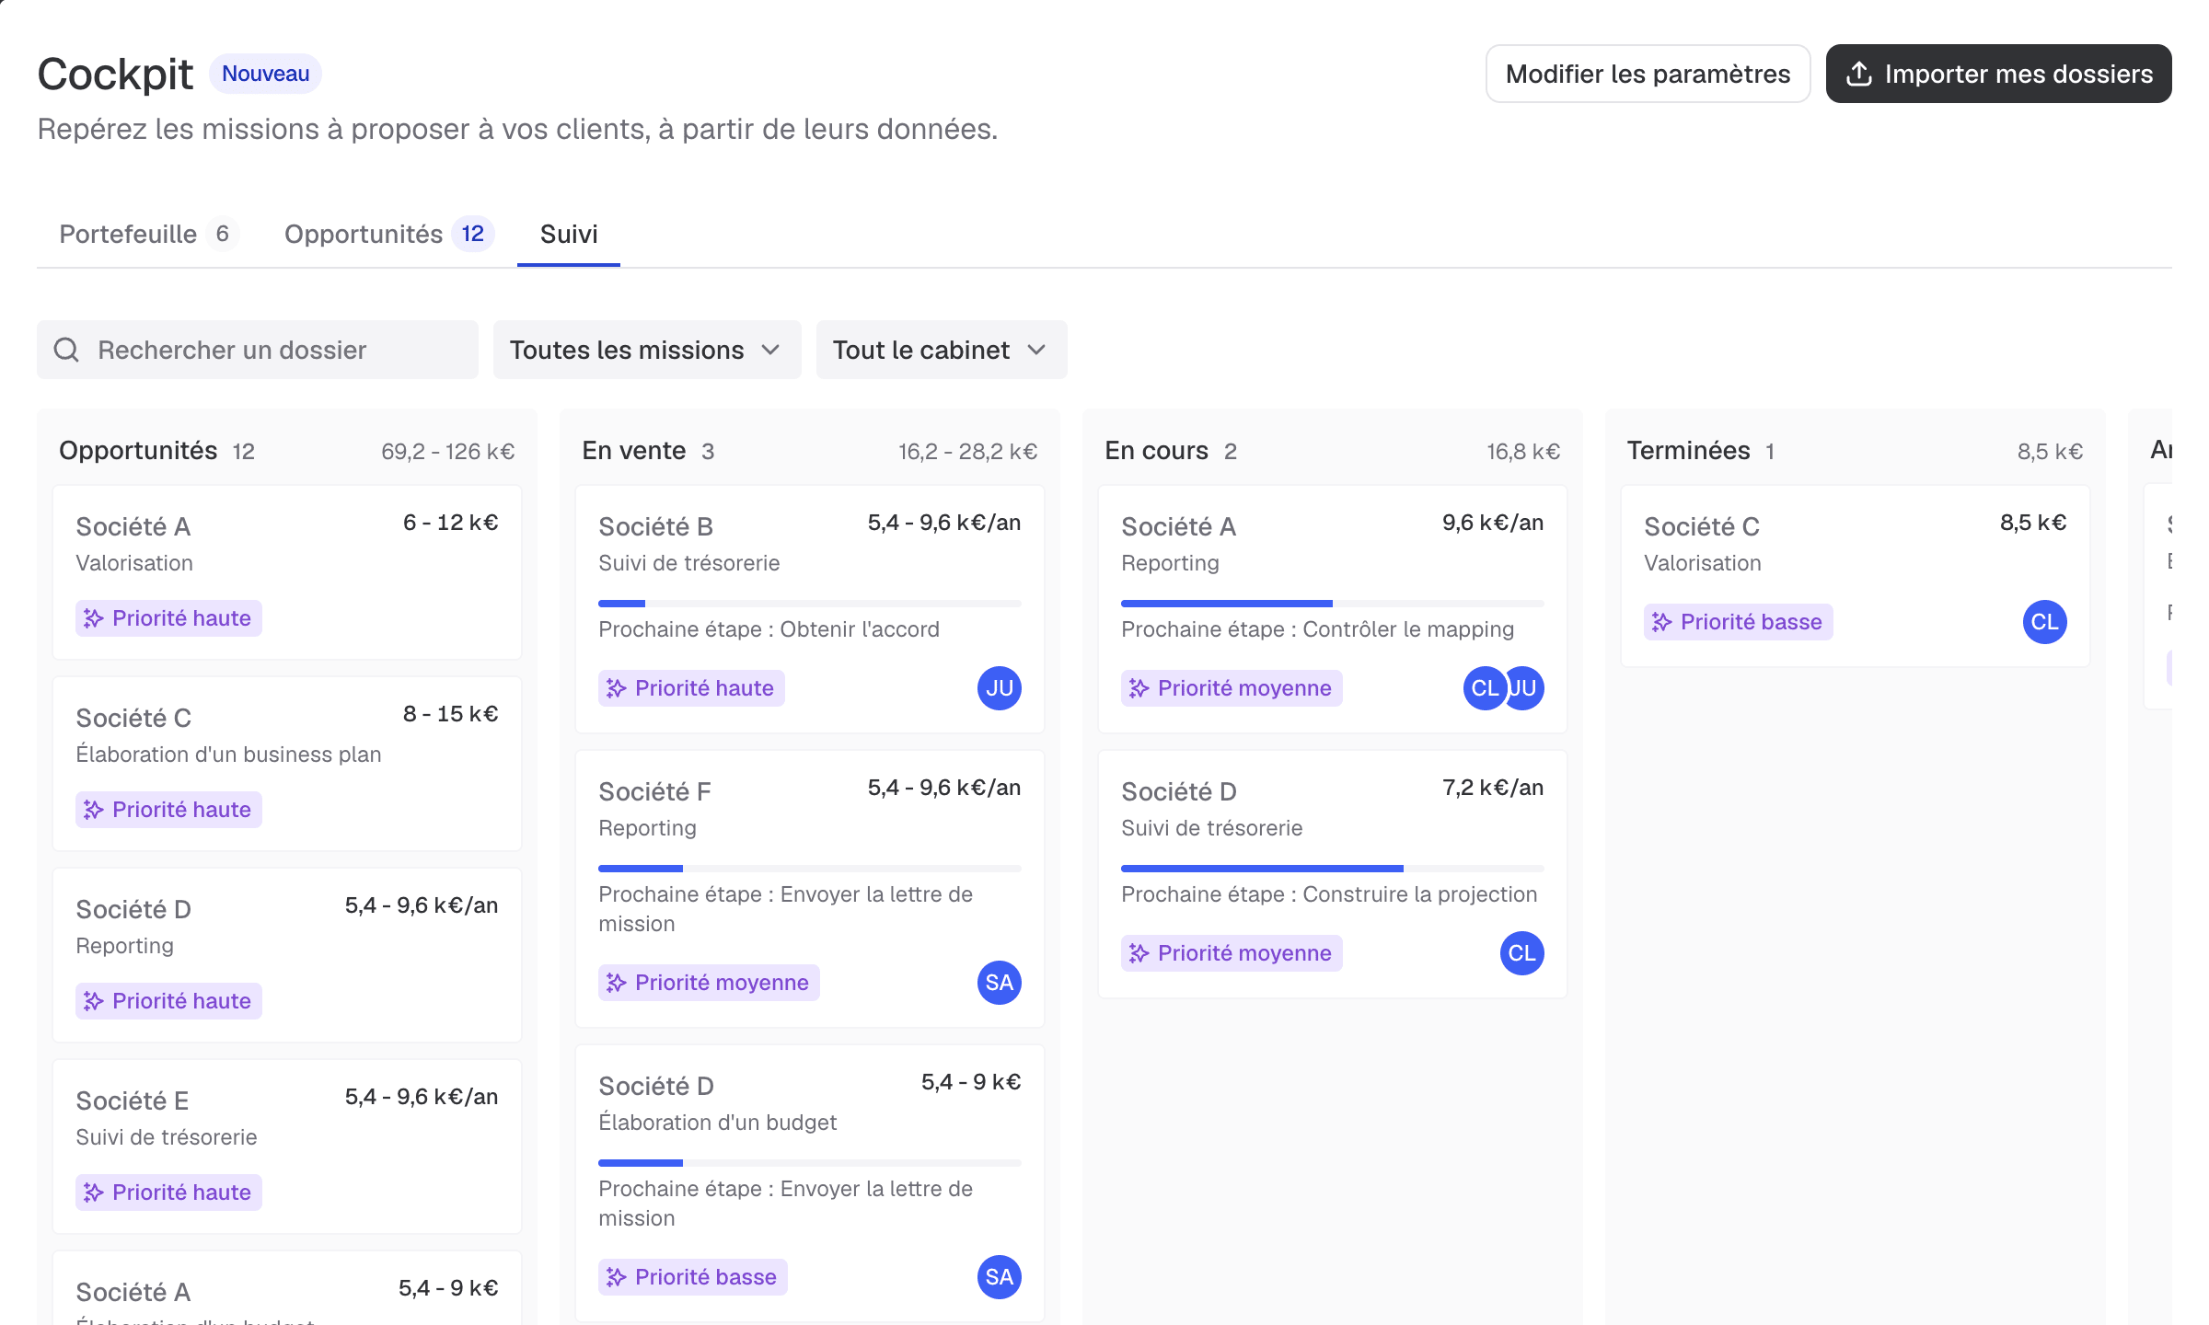Viewport: 2209px width, 1325px height.
Task: Switch to the Opportunités tab
Action: coord(389,234)
